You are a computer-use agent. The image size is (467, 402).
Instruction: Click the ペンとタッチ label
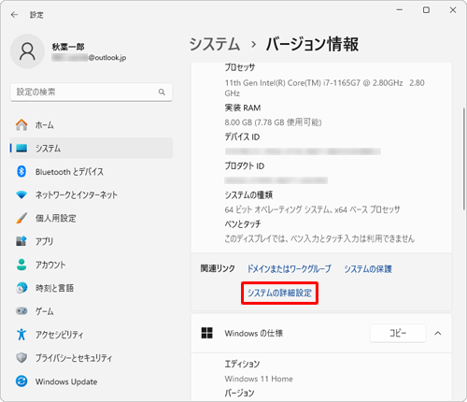[x=243, y=223]
